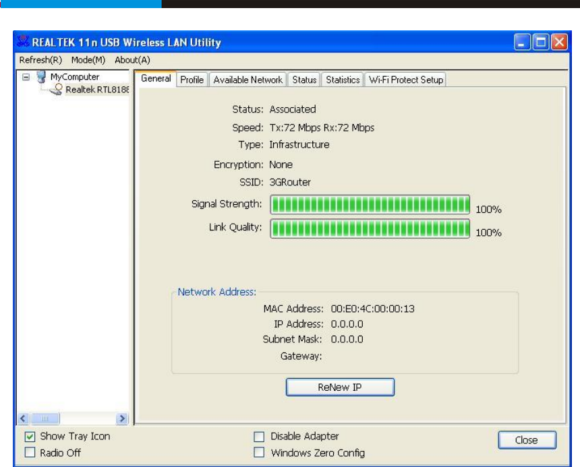Open the Available Network tab

tap(248, 80)
